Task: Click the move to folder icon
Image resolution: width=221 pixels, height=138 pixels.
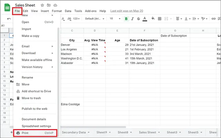Action: (49, 5)
